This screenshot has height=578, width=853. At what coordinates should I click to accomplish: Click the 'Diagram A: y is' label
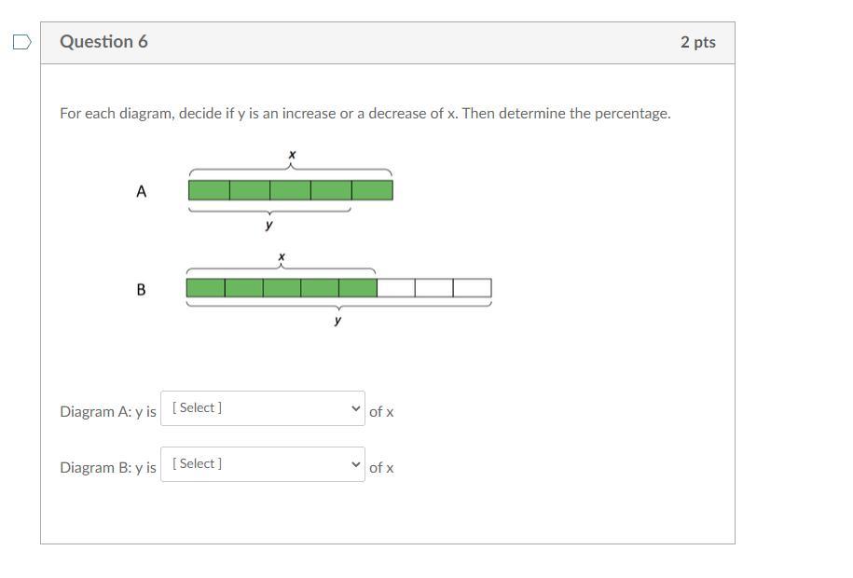(x=108, y=411)
